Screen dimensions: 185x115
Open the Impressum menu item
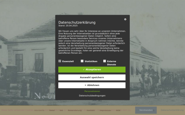coord(105,110)
